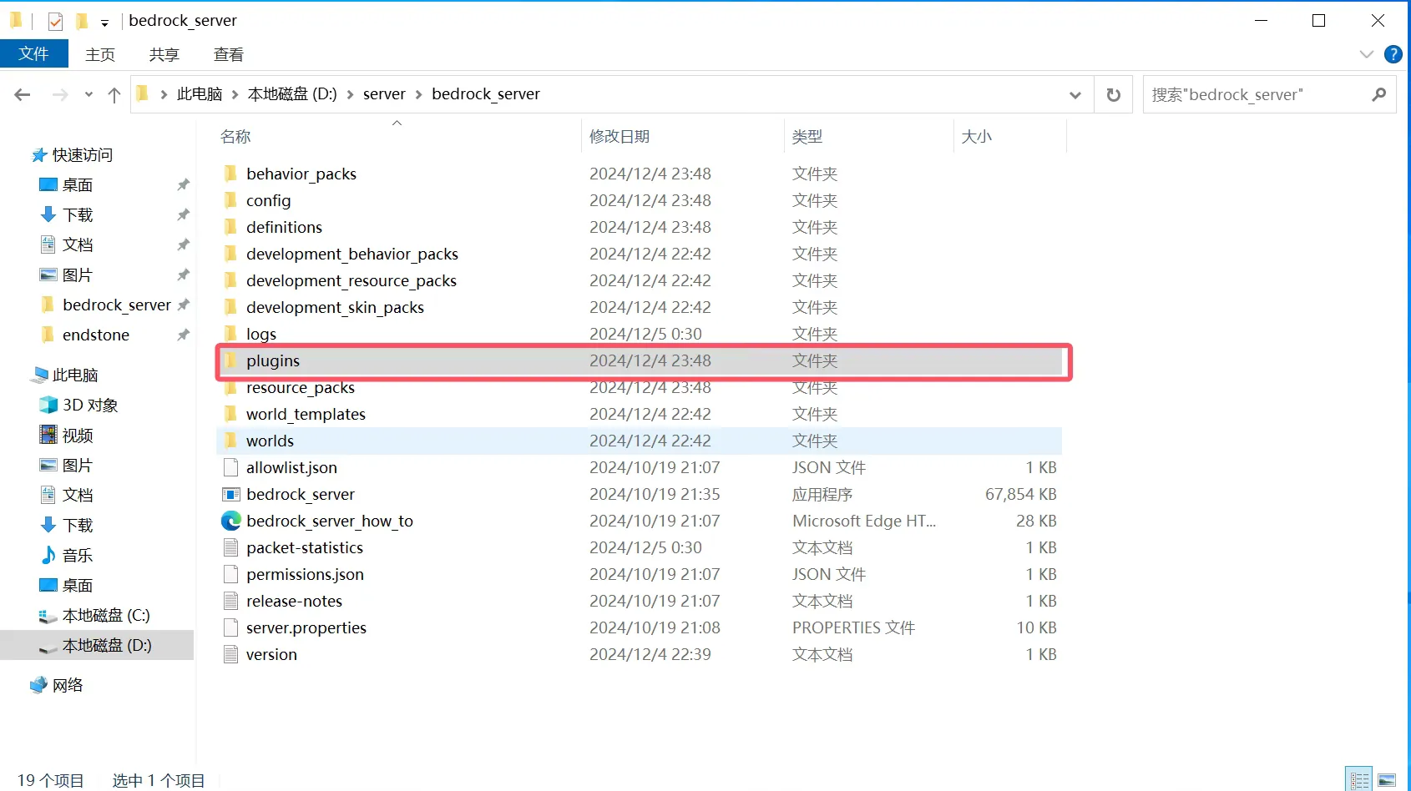The height and width of the screenshot is (791, 1411).
Task: Switch to large icons view in status bar
Action: click(x=1387, y=780)
